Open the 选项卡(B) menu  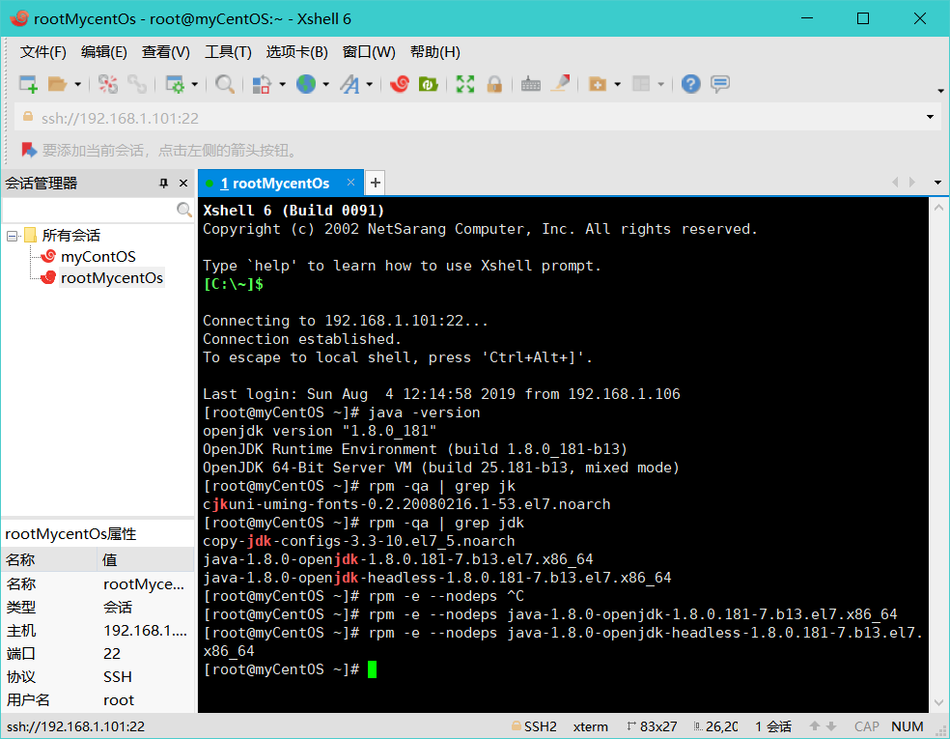point(297,52)
